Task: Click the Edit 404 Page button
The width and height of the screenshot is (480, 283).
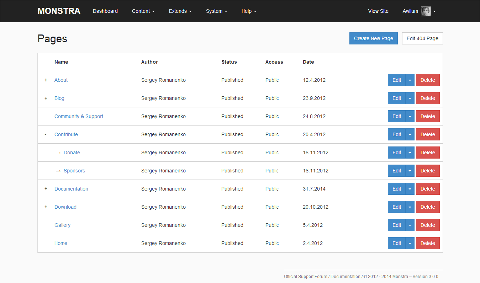Action: pyautogui.click(x=422, y=38)
